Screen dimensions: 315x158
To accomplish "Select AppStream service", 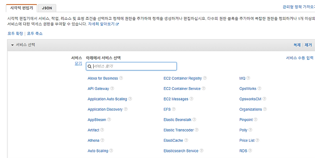I will (97, 119).
